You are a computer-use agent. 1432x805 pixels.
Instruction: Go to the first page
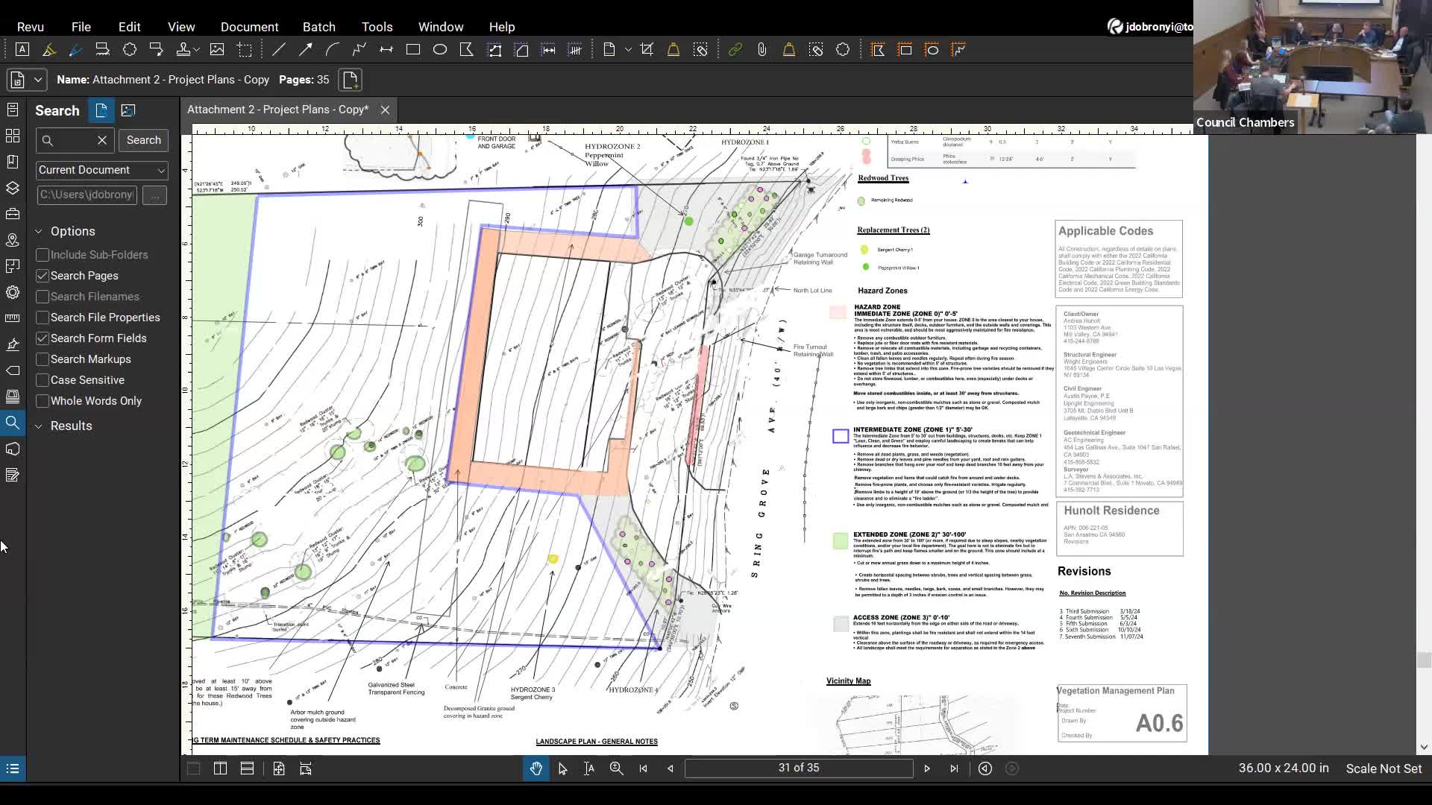[x=644, y=768]
